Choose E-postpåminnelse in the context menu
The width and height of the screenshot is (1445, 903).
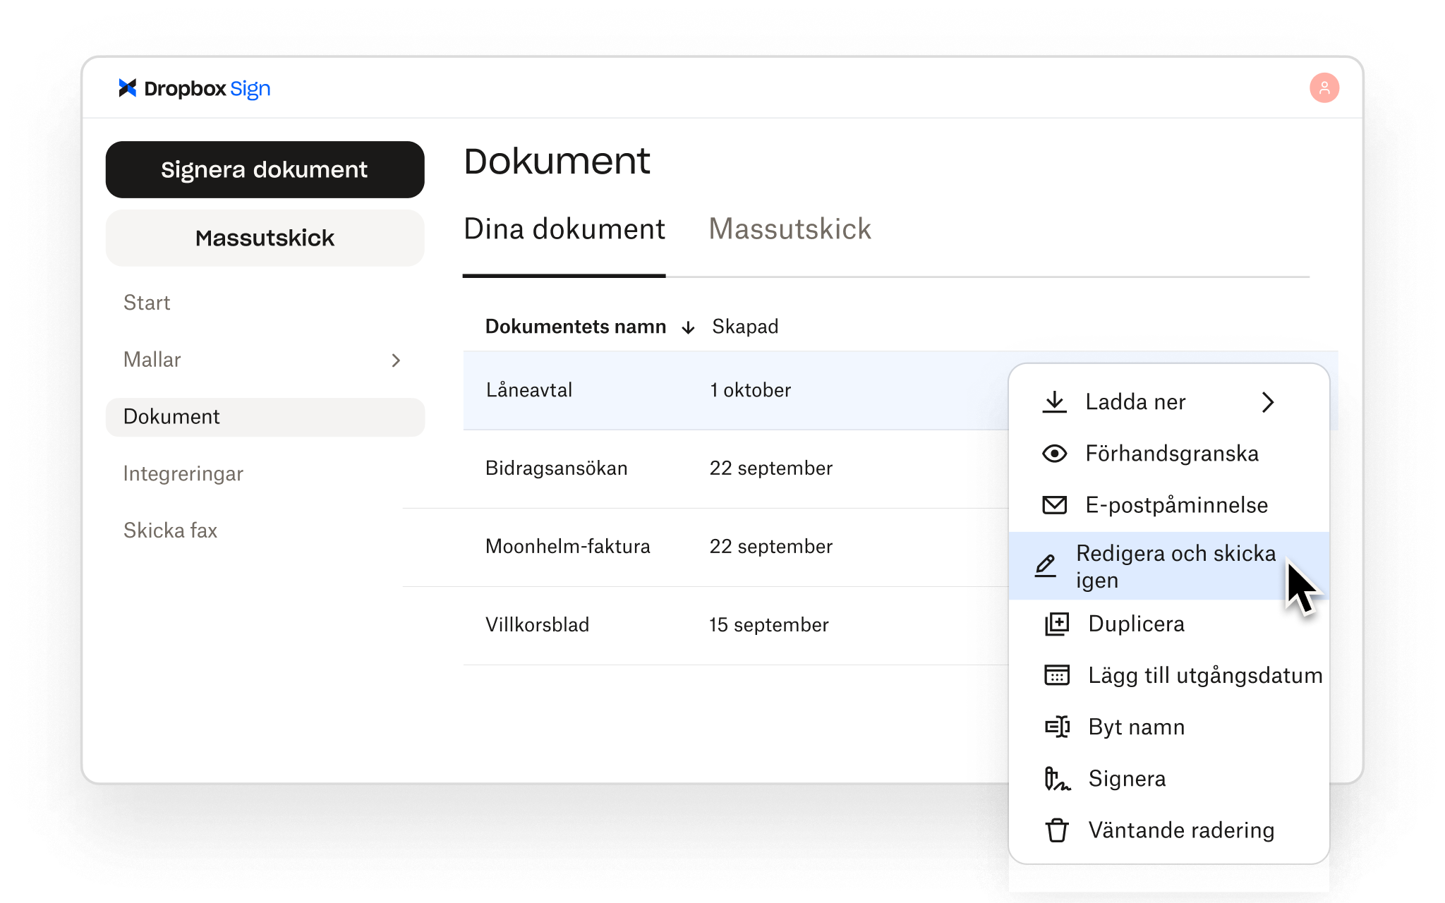pyautogui.click(x=1169, y=505)
